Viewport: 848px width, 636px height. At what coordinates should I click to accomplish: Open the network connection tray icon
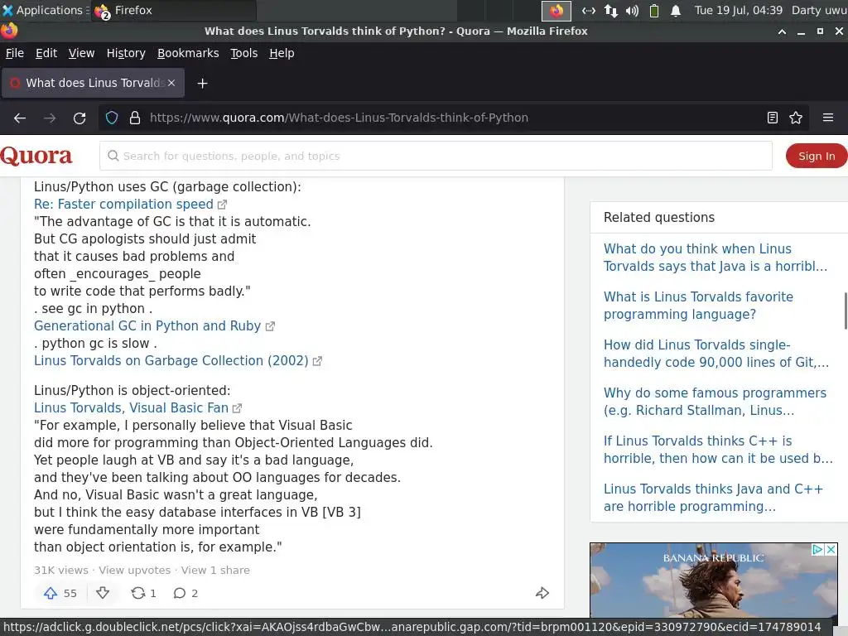pos(610,10)
